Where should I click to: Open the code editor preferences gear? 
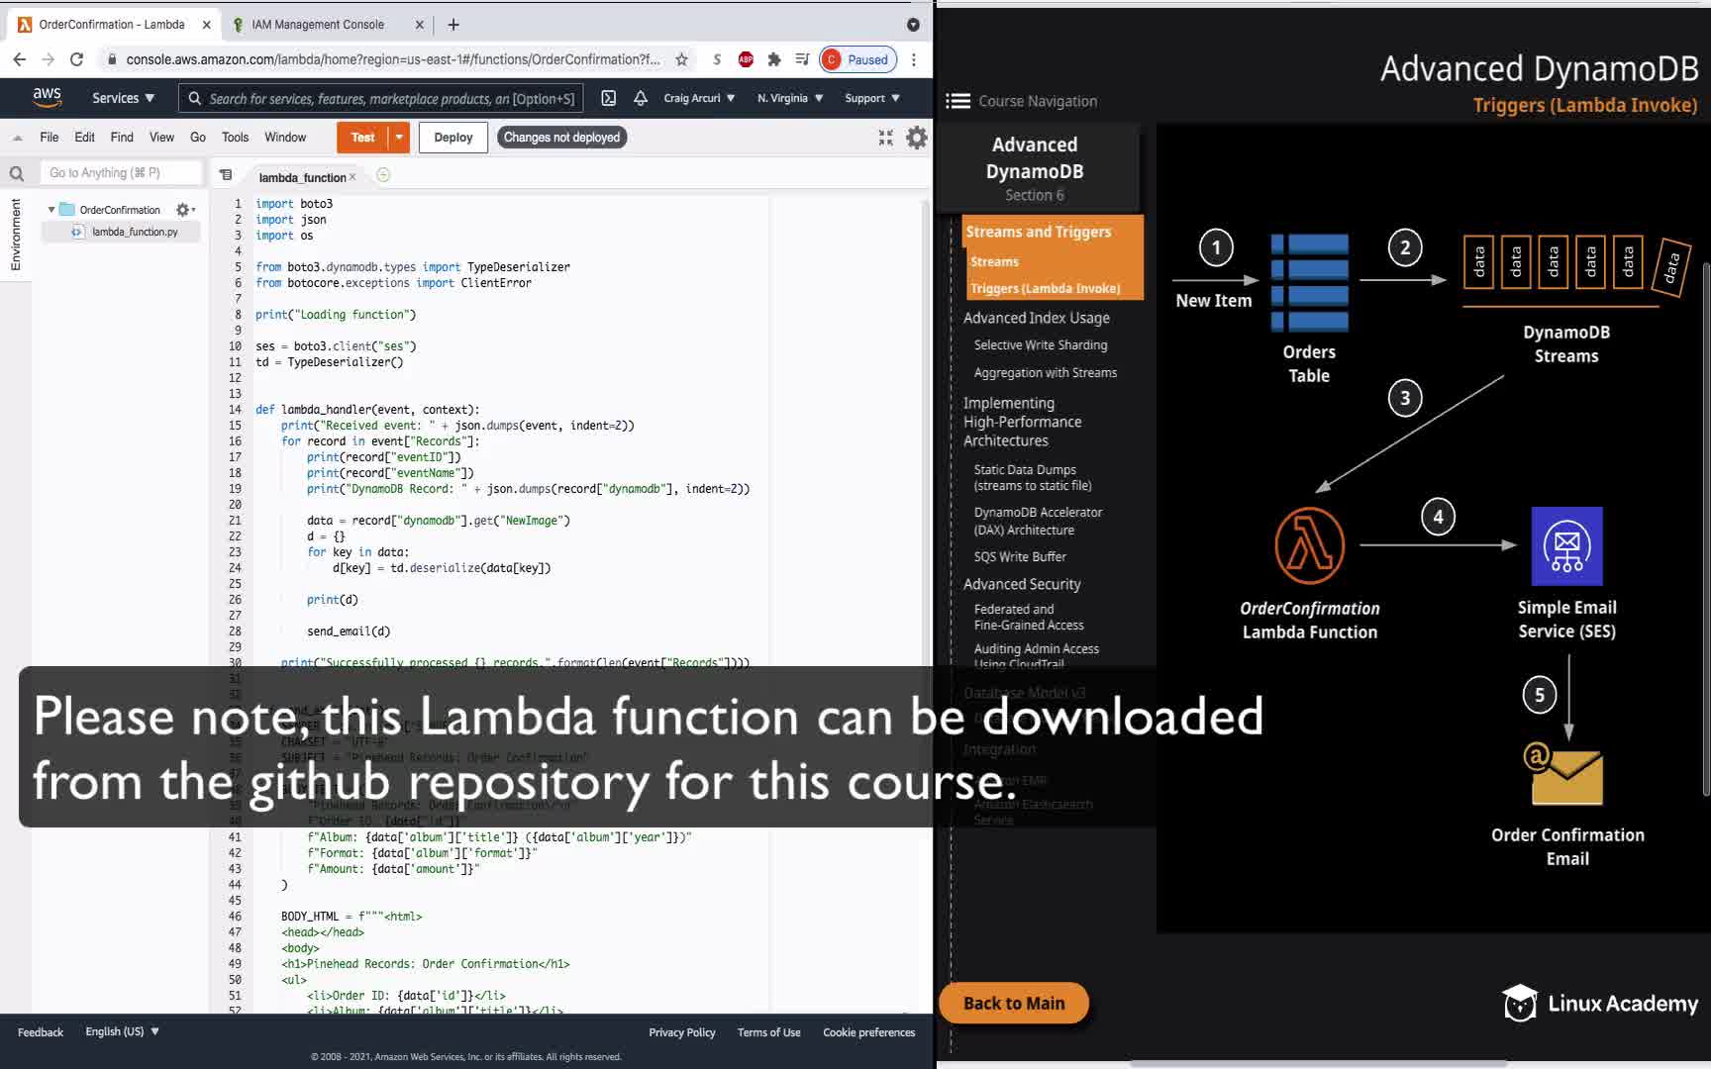click(x=917, y=138)
